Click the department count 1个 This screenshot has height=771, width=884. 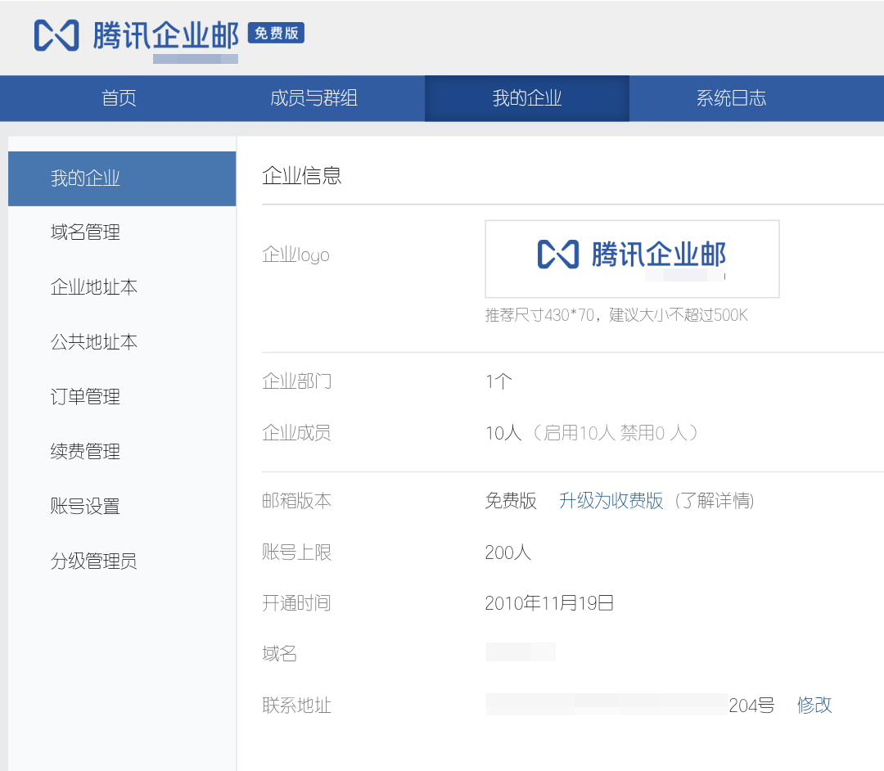click(x=499, y=381)
